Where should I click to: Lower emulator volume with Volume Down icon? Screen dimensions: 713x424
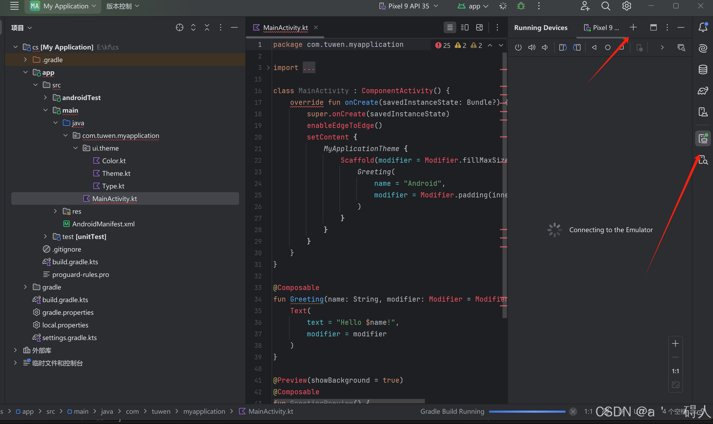545,47
